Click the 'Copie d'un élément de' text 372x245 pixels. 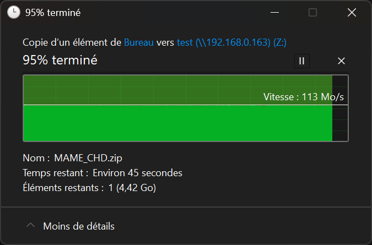click(x=72, y=42)
